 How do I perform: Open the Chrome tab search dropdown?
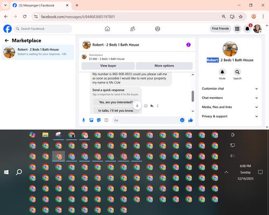click(x=5, y=5)
